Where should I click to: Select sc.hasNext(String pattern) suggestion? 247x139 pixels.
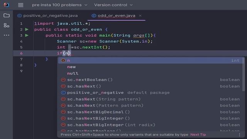click(151, 99)
